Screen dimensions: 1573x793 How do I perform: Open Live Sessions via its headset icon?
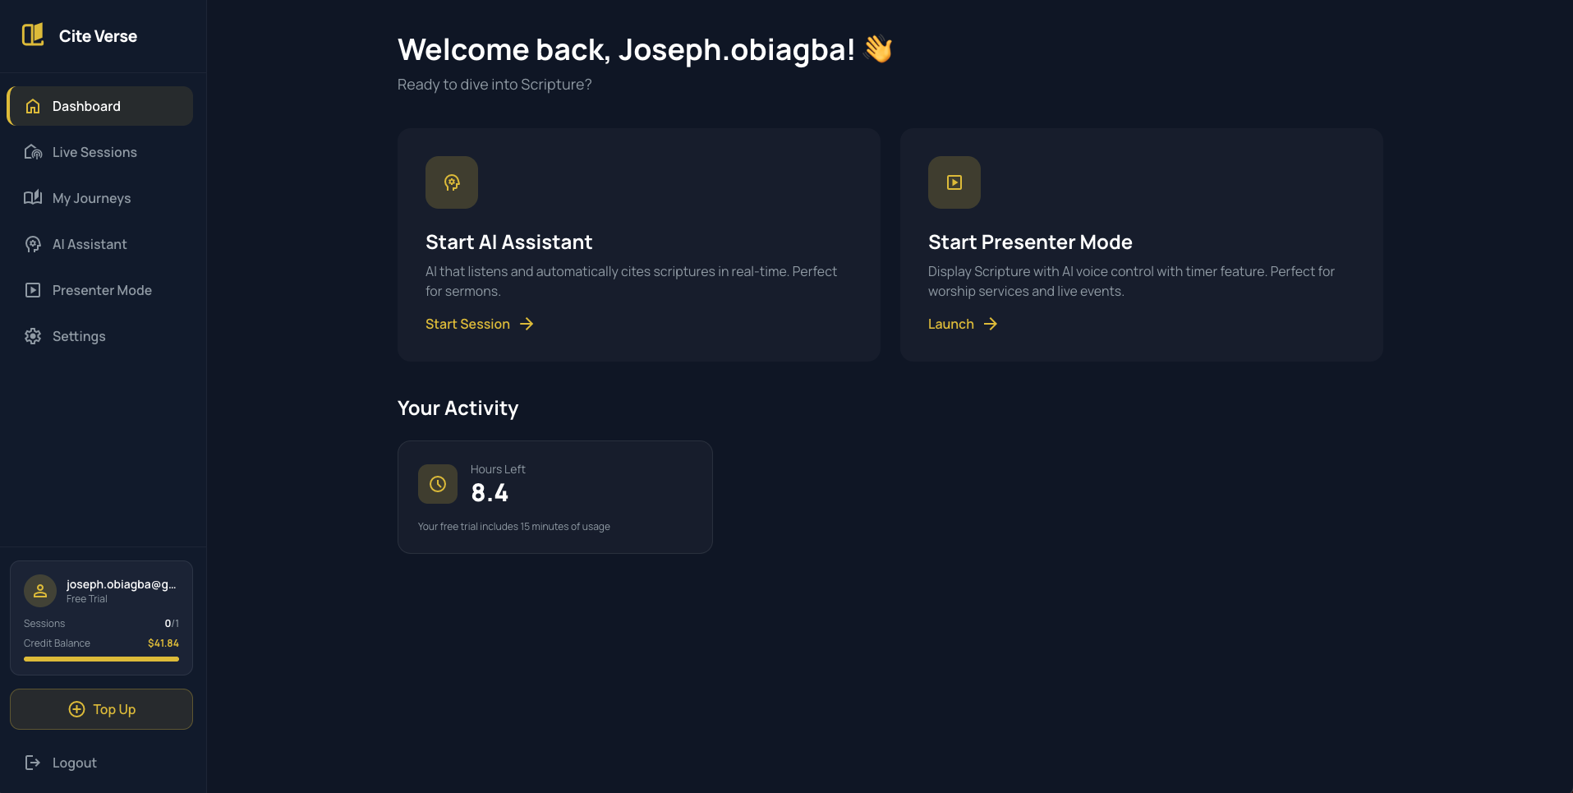click(33, 152)
